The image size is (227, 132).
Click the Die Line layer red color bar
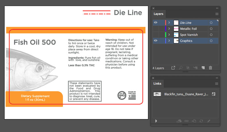[166, 23]
